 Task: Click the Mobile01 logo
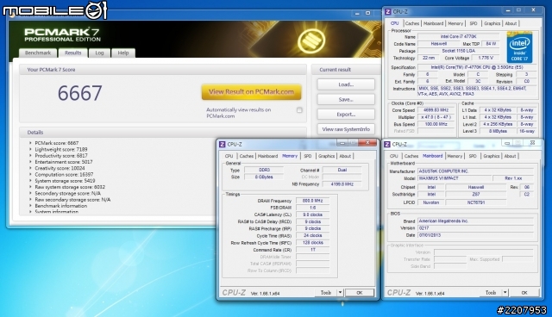point(54,10)
